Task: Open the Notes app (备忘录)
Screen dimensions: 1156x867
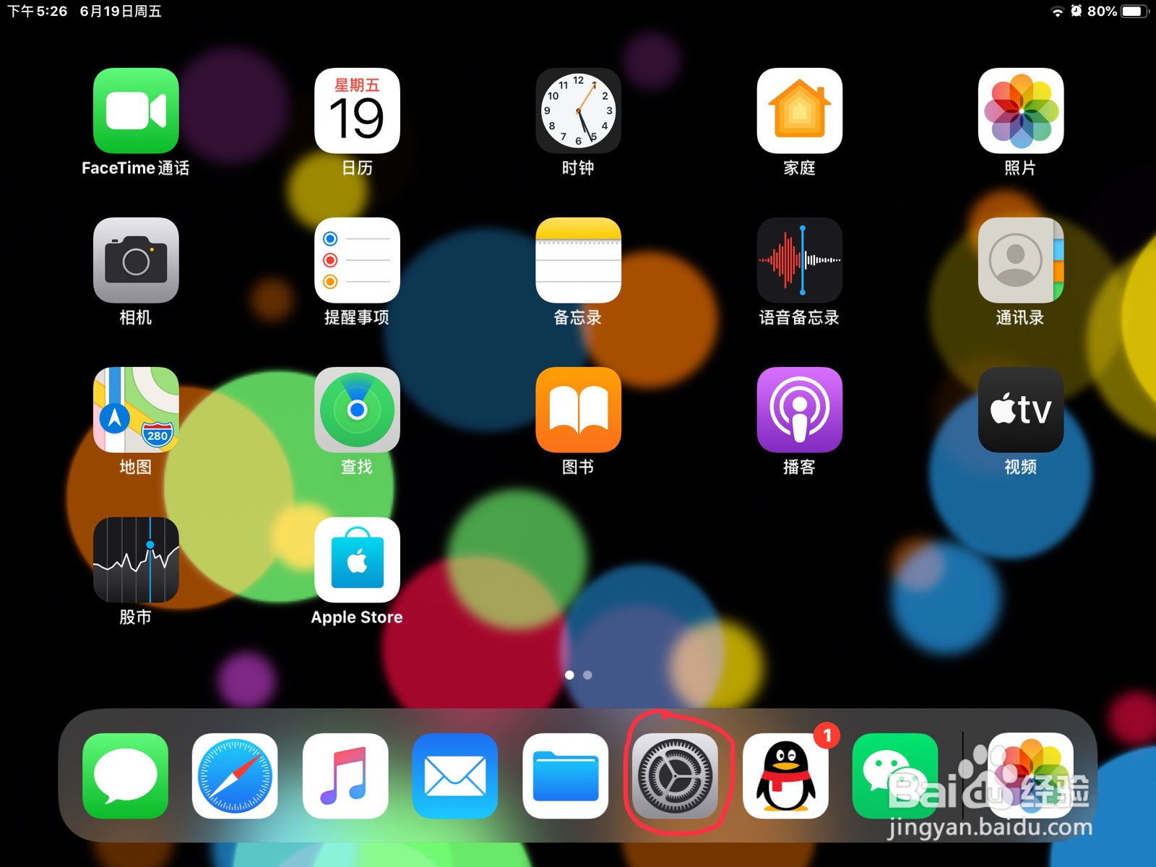Action: click(578, 260)
